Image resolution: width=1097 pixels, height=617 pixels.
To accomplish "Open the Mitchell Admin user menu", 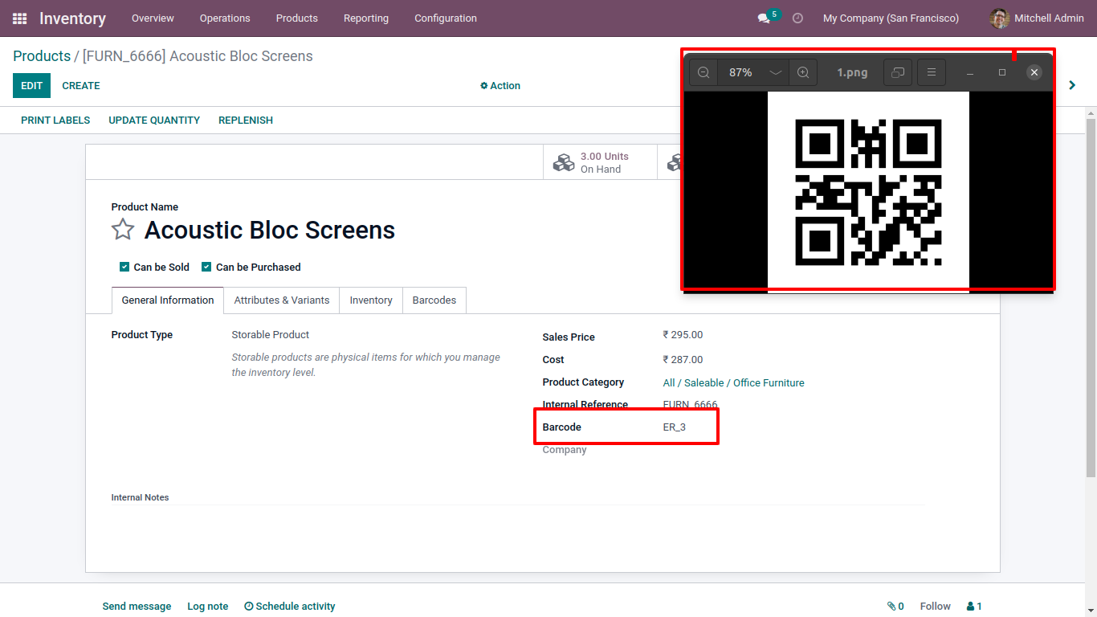I will coord(1037,18).
